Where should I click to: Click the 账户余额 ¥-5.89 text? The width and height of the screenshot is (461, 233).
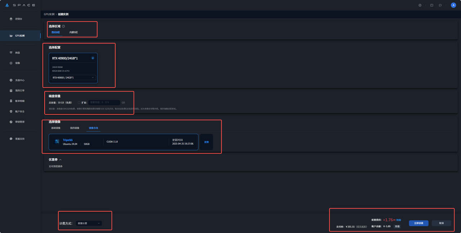381,227
